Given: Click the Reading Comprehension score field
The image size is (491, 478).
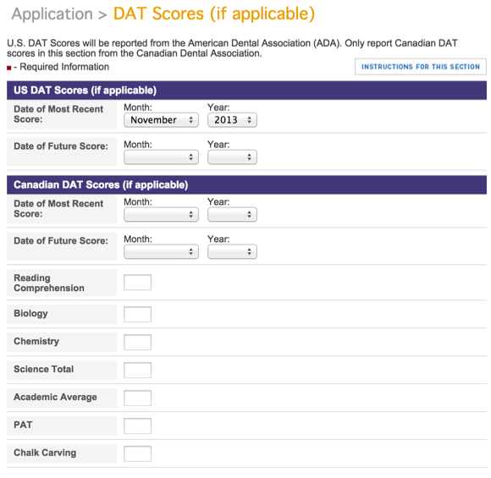Looking at the screenshot, I should click(x=137, y=283).
